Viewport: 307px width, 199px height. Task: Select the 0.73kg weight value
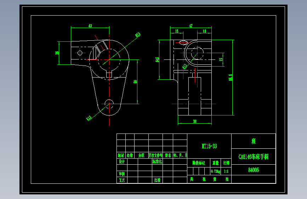(216, 171)
